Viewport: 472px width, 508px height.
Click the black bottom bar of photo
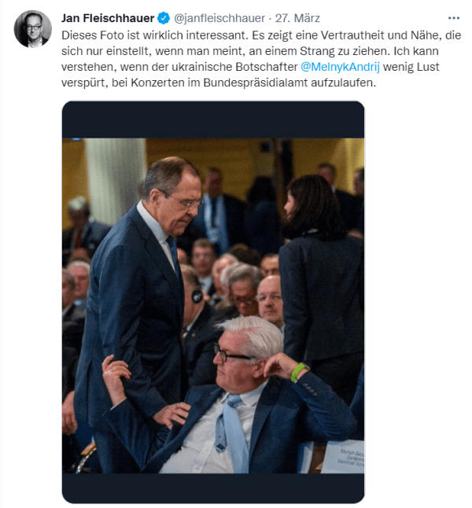click(x=213, y=488)
